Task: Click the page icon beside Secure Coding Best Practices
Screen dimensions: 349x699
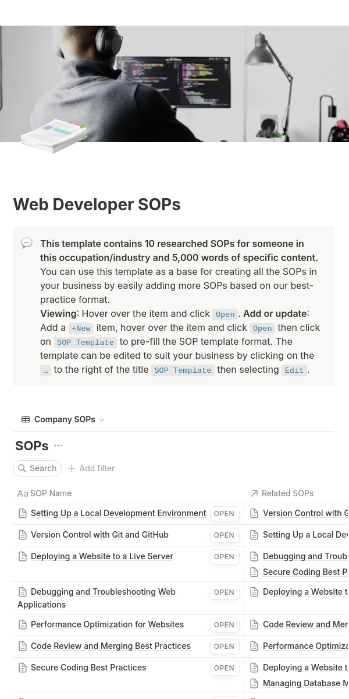Action: [23, 668]
